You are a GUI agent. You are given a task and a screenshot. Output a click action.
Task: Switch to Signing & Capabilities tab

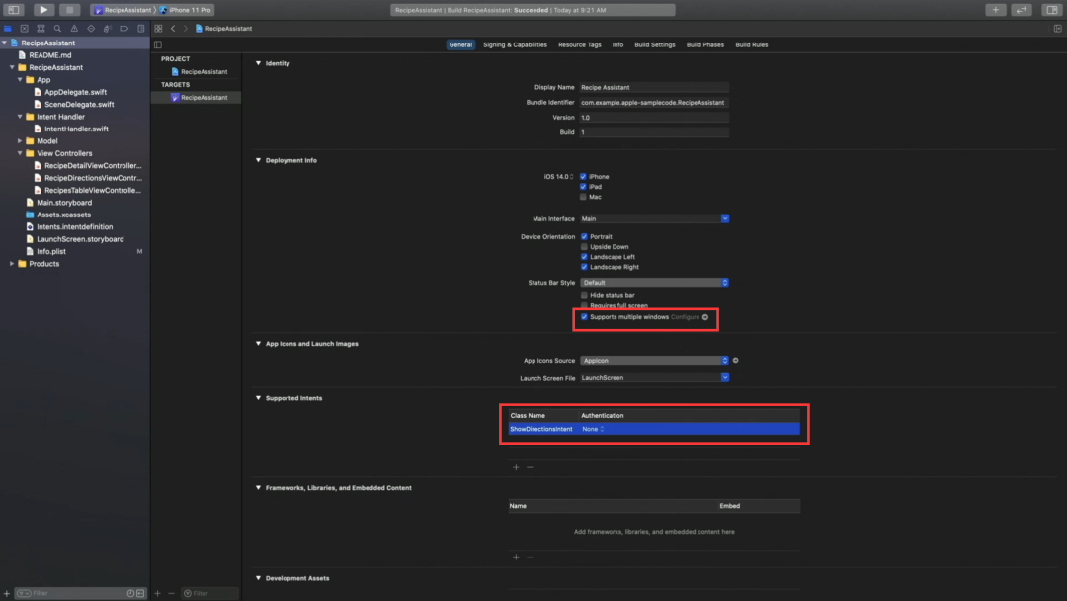pyautogui.click(x=515, y=44)
